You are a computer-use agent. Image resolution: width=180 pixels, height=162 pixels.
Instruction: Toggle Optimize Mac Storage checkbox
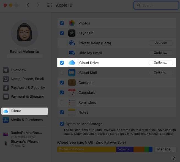62,124
